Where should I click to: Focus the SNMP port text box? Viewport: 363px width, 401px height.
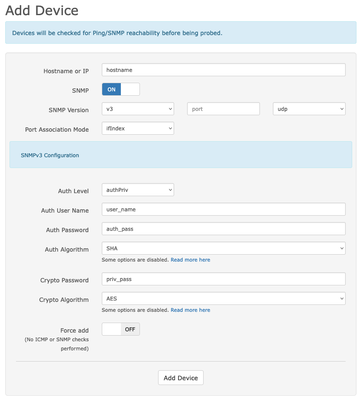point(223,109)
